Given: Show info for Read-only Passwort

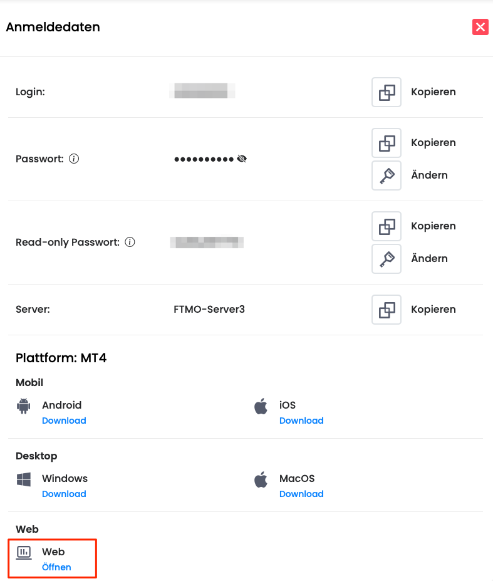Looking at the screenshot, I should click(x=130, y=243).
